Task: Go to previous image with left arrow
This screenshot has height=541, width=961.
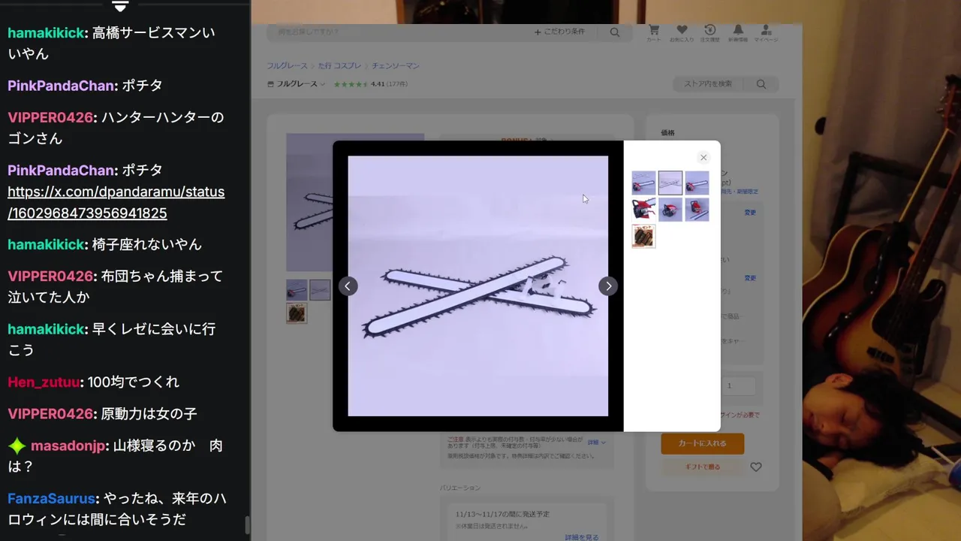Action: (348, 286)
